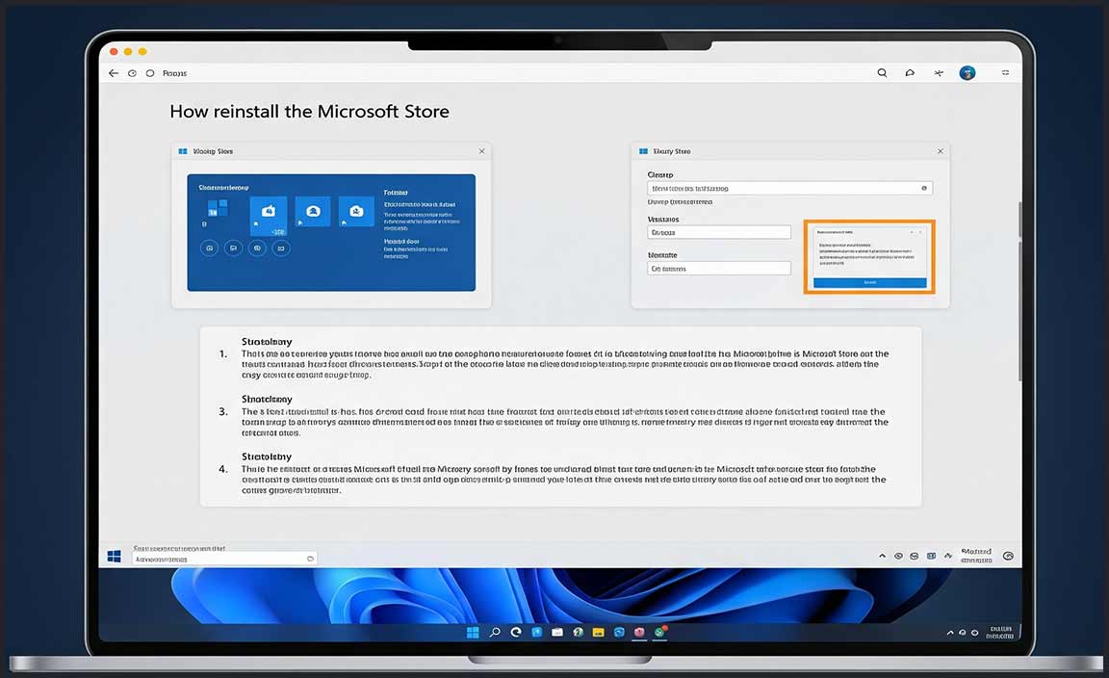Click the third input field in the right dialog
The image size is (1109, 678).
[719, 269]
